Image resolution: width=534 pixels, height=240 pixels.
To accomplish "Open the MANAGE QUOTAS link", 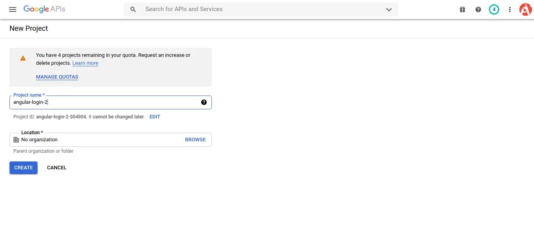I will (x=57, y=77).
